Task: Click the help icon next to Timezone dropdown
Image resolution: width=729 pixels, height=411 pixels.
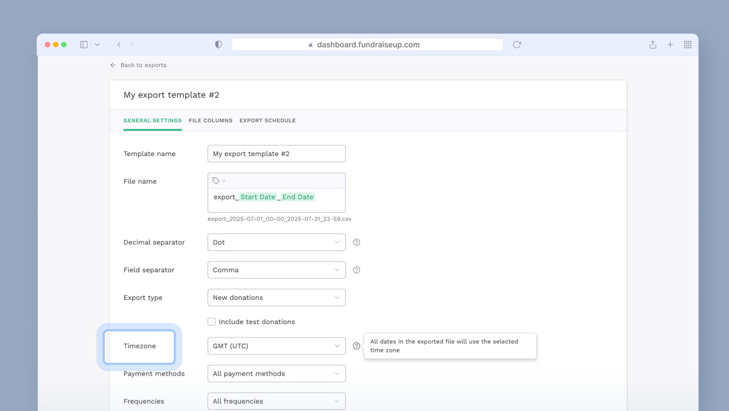Action: point(357,346)
